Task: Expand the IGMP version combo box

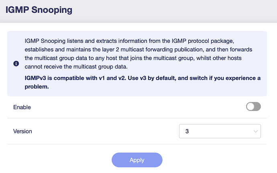Action: 220,131
